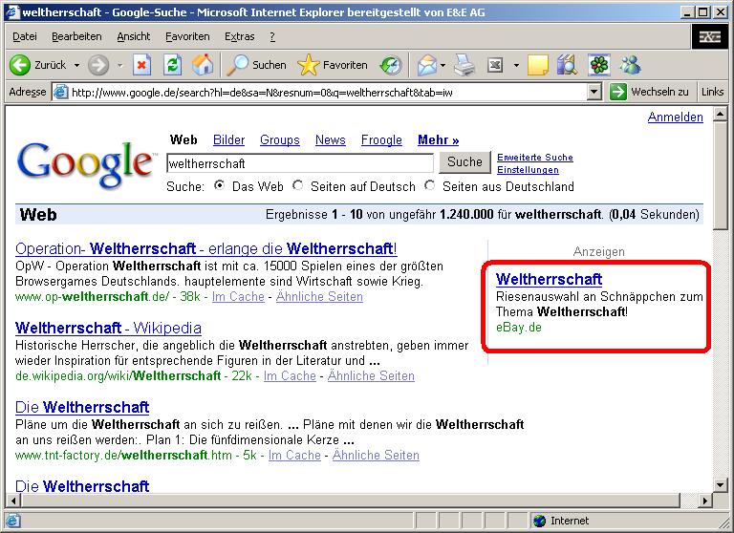Viewport: 734px width, 533px height.
Task: Open the Zurück history dropdown arrow
Action: coord(76,65)
